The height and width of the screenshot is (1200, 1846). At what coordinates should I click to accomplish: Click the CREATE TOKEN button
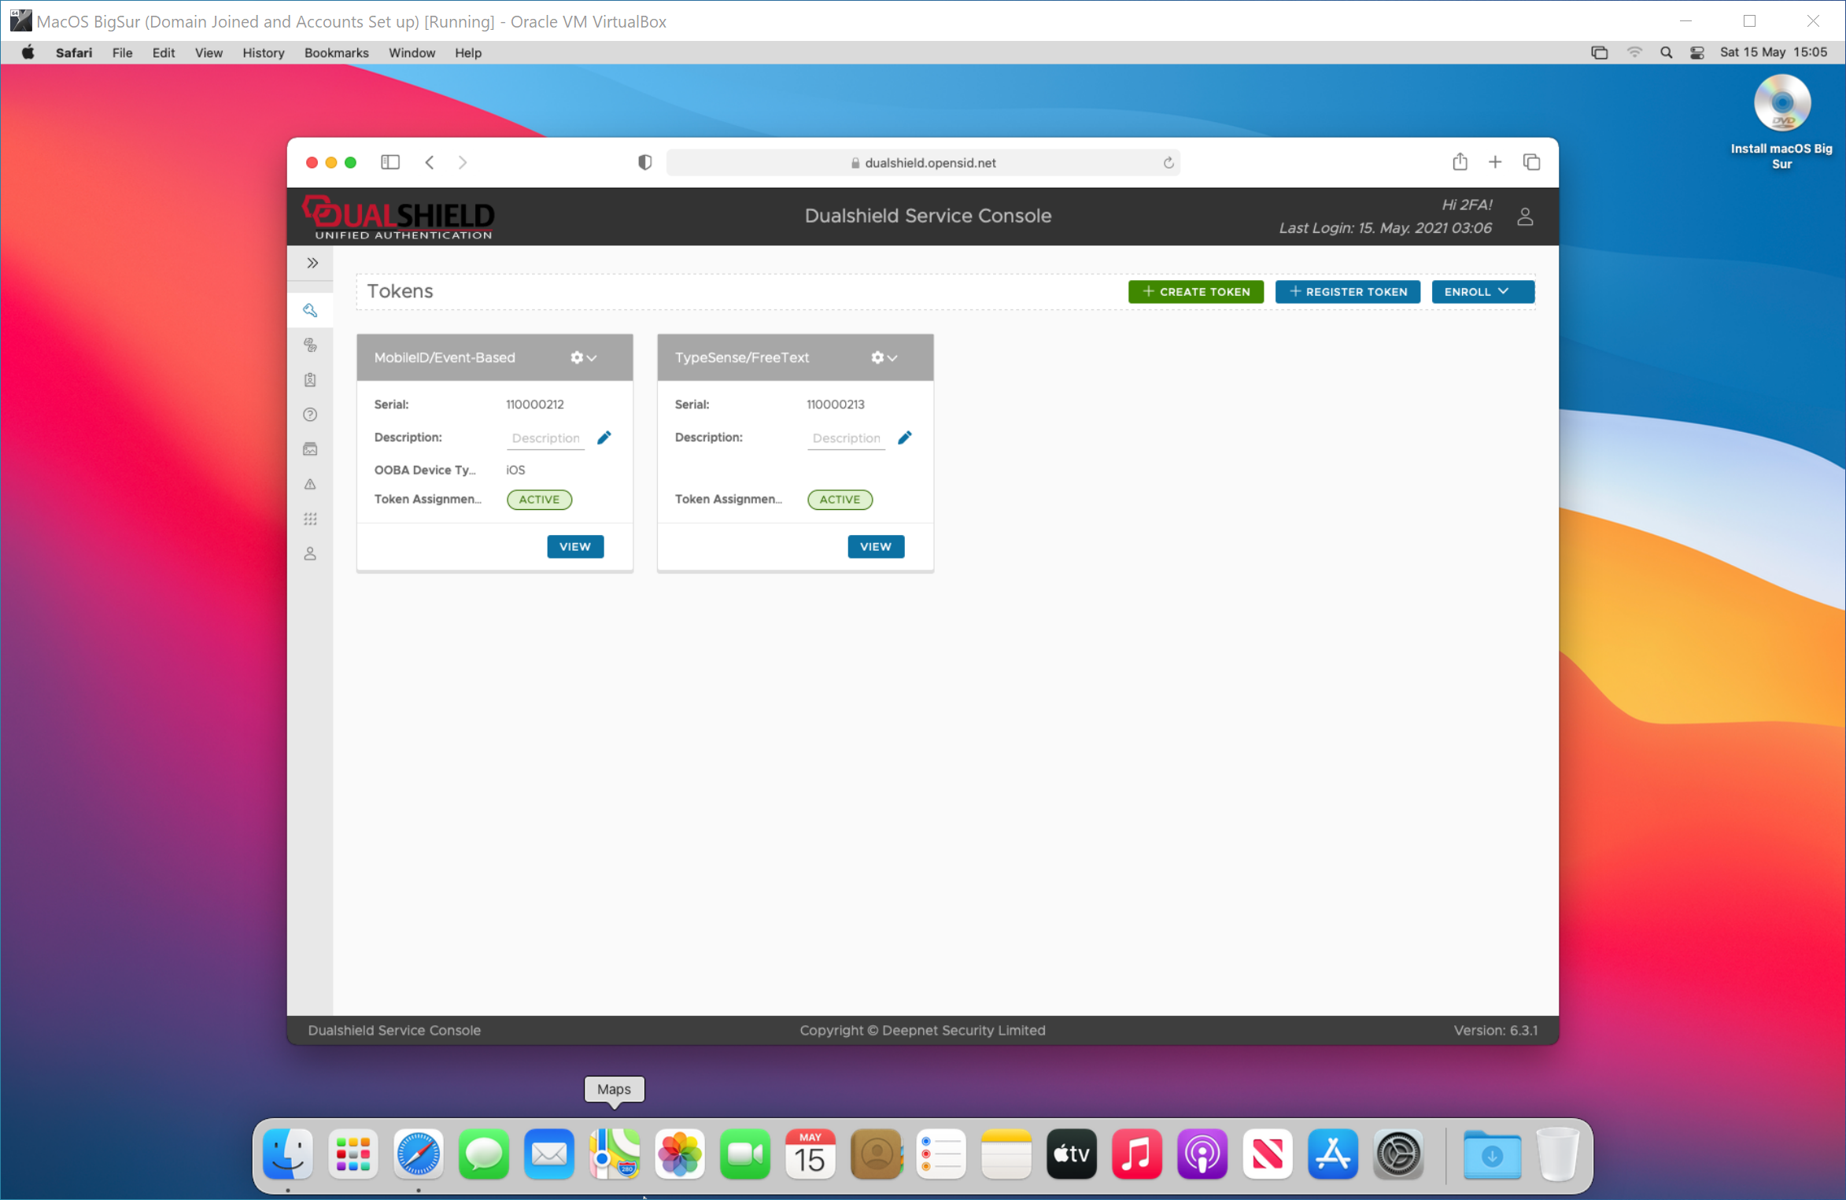pyautogui.click(x=1195, y=291)
